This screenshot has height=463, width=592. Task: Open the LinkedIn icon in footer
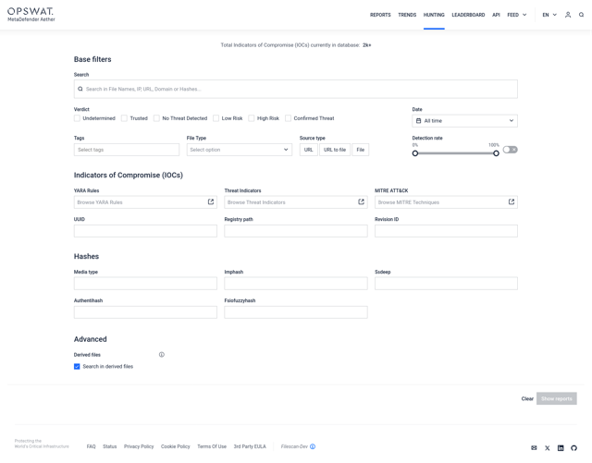pos(561,447)
